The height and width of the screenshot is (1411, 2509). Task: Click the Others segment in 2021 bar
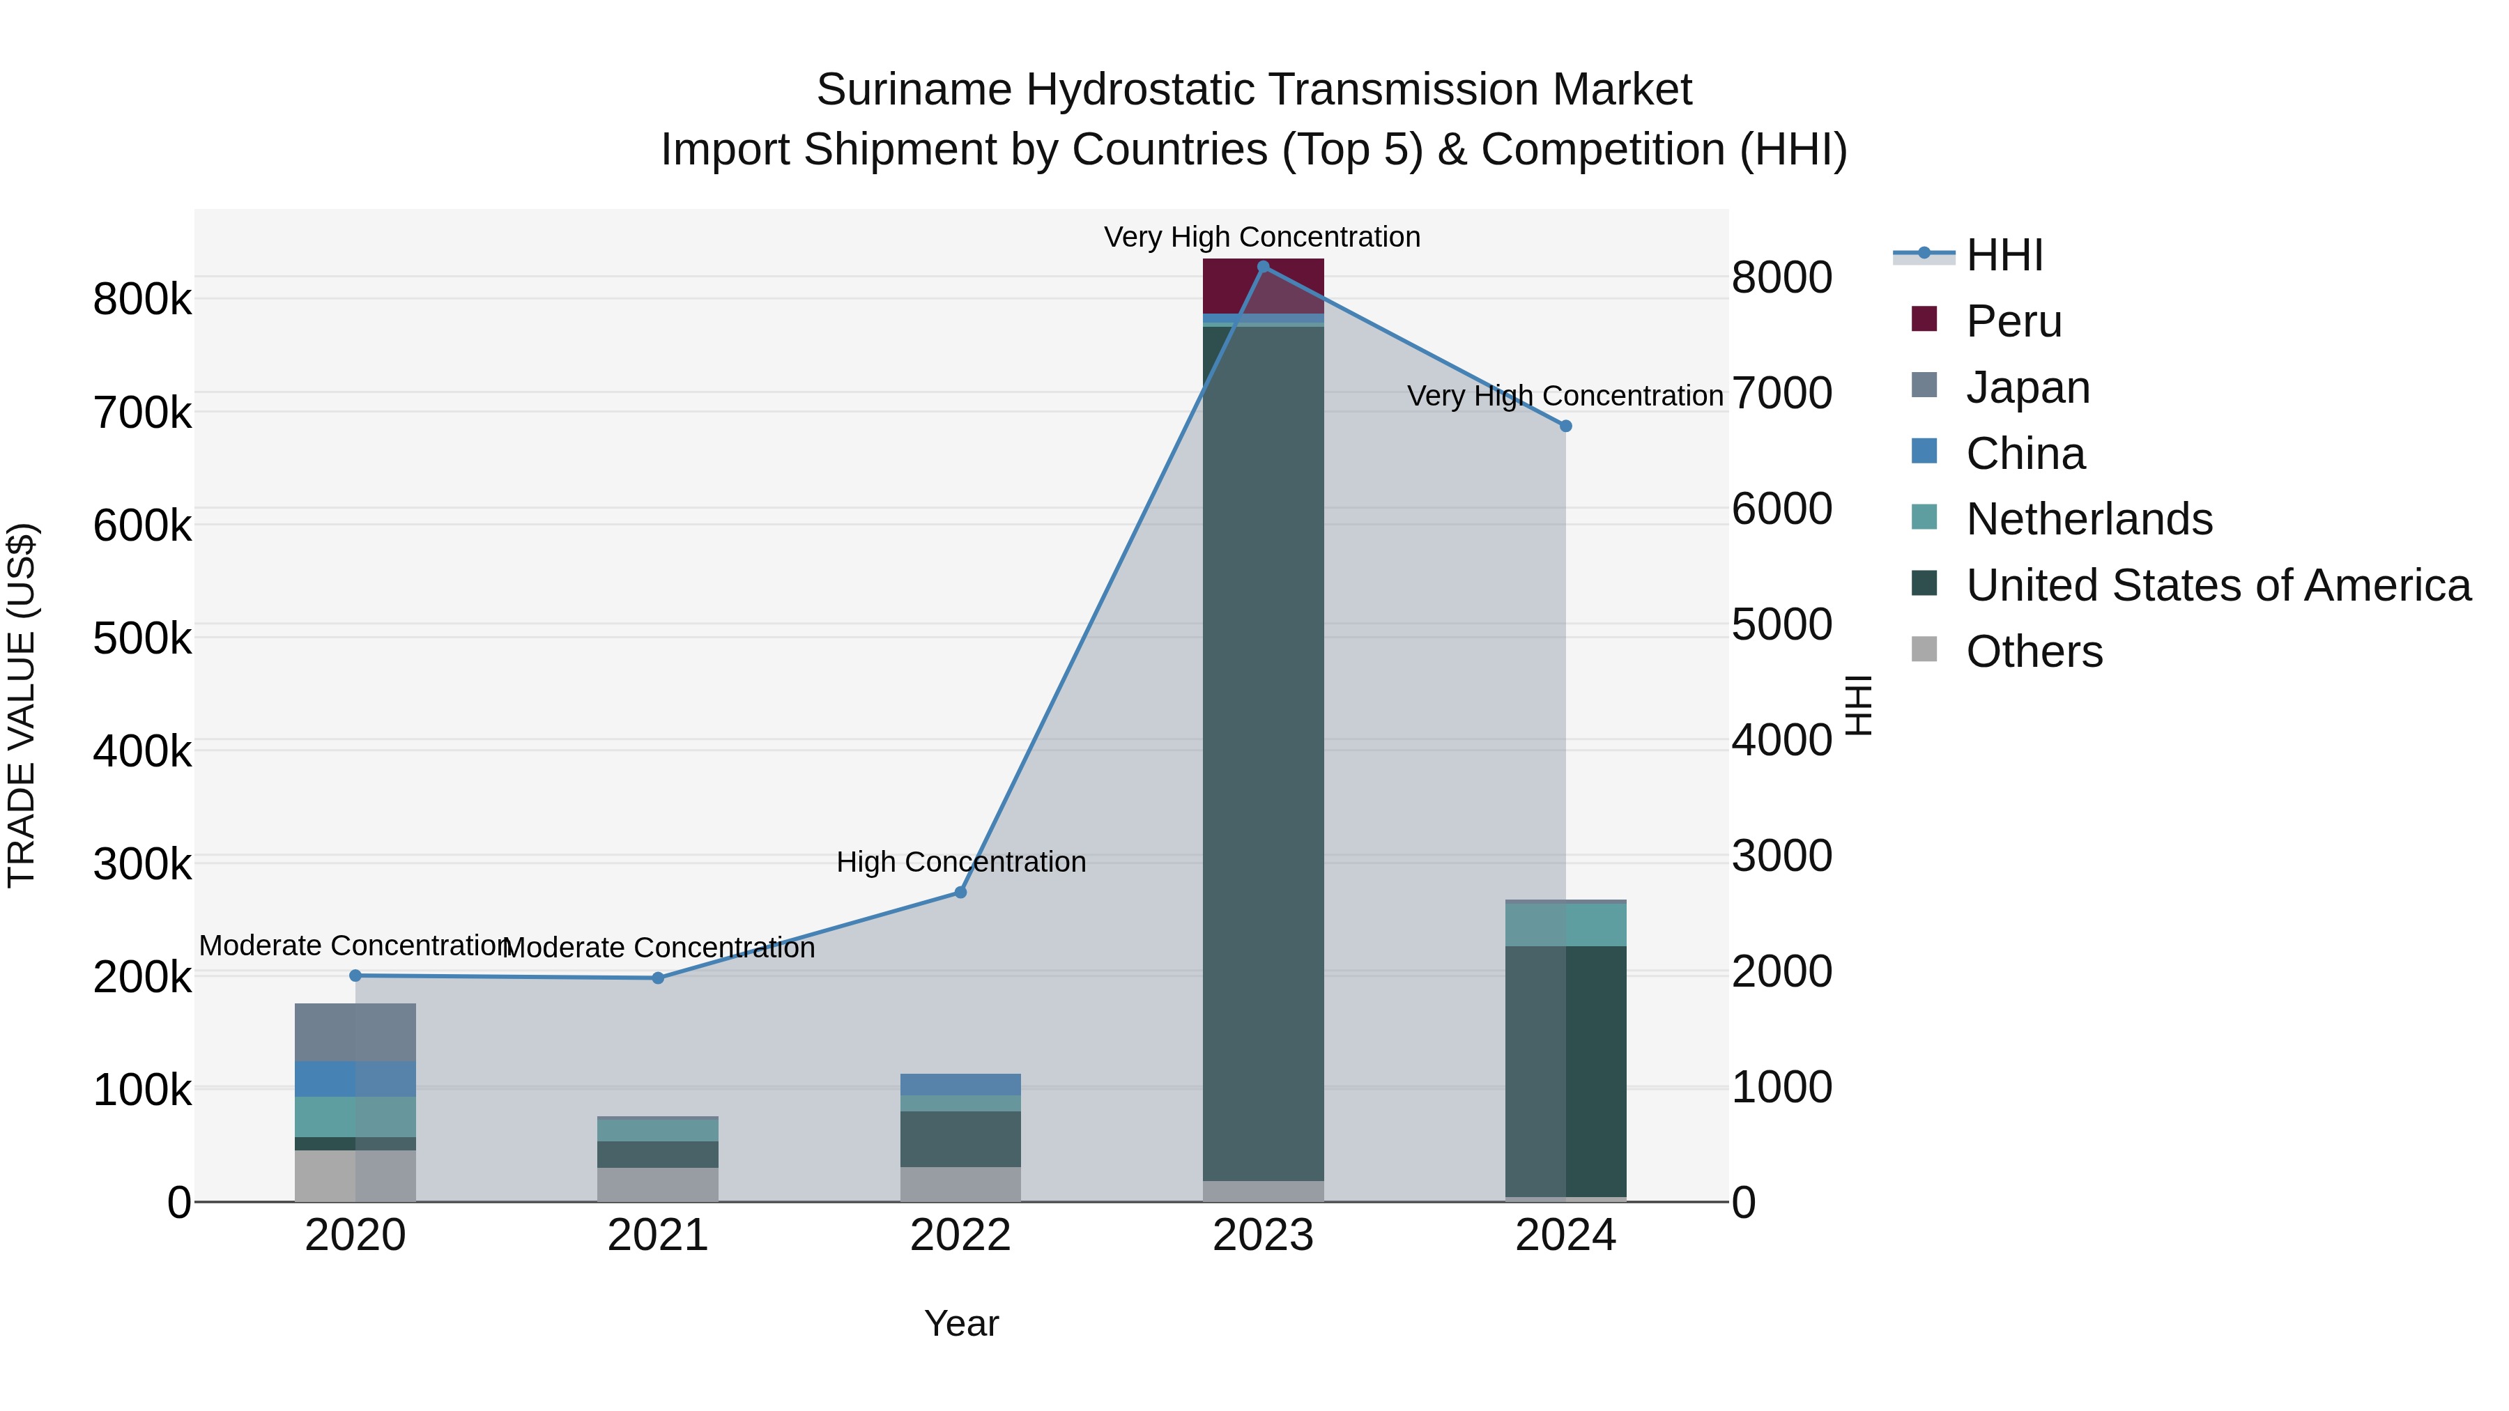[x=657, y=1185]
